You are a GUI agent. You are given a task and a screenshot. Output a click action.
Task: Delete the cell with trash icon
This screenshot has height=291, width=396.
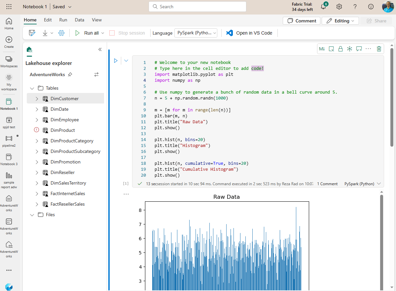379,49
